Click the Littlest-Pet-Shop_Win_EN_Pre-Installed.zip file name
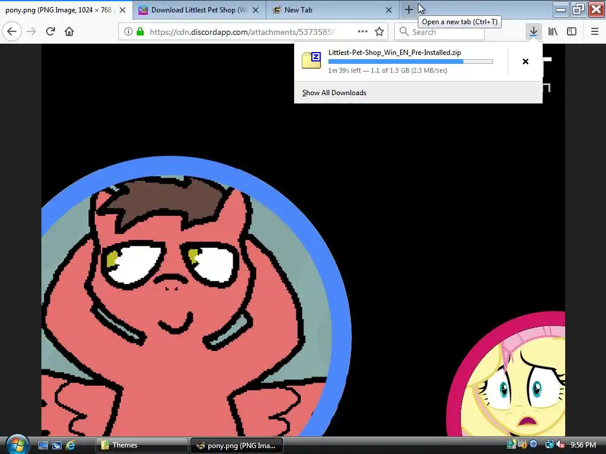This screenshot has height=454, width=606. click(395, 53)
